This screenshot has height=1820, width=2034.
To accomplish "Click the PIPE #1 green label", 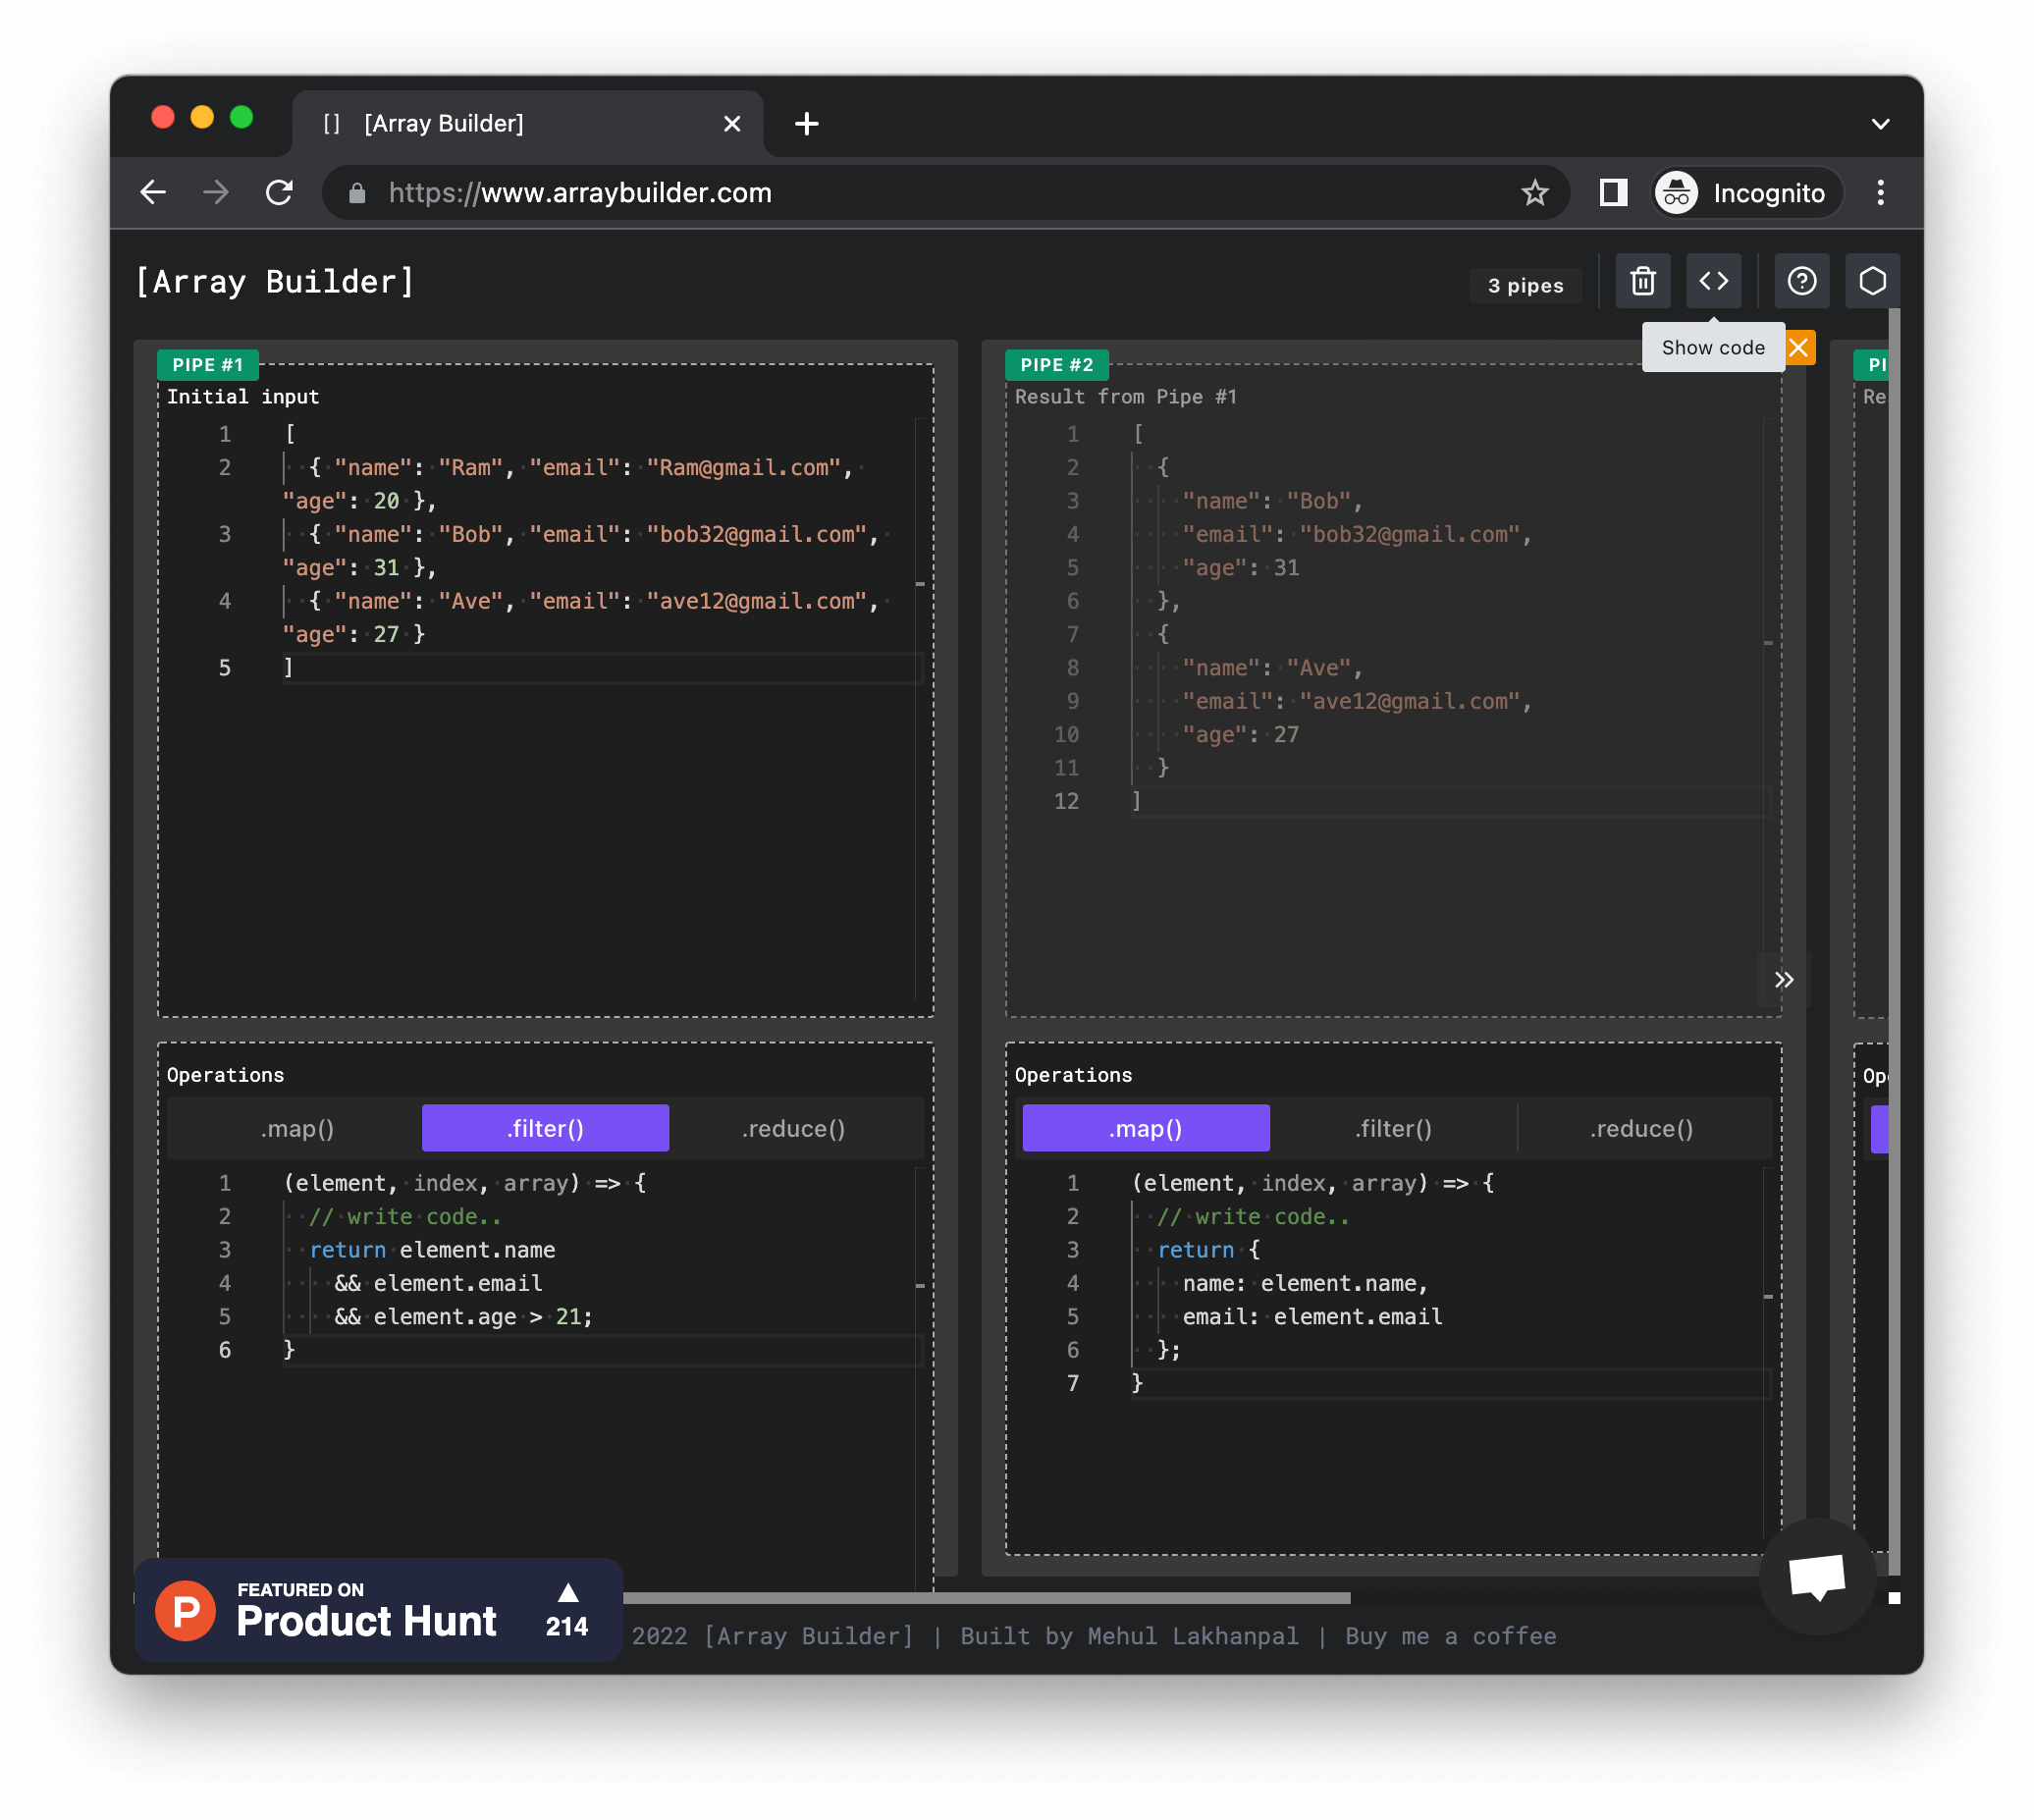I will [207, 365].
